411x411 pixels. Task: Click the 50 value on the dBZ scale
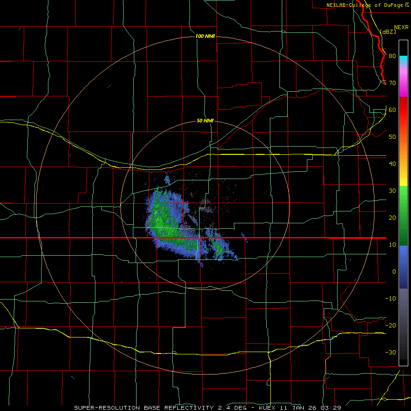(392, 137)
